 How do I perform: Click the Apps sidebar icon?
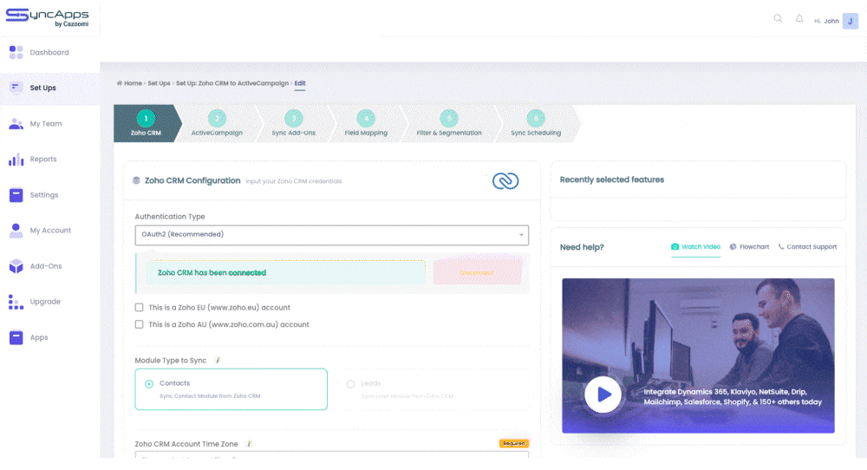click(x=16, y=337)
